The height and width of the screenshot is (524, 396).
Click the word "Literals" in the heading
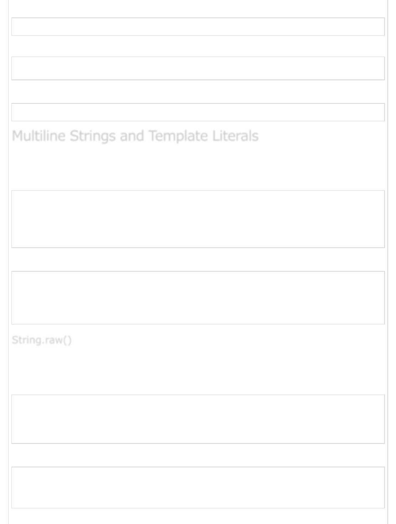(x=235, y=136)
